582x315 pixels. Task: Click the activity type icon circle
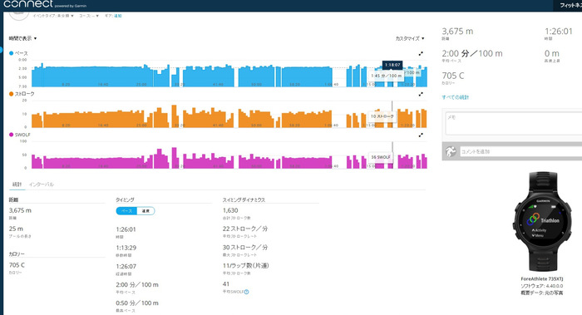coord(19,15)
